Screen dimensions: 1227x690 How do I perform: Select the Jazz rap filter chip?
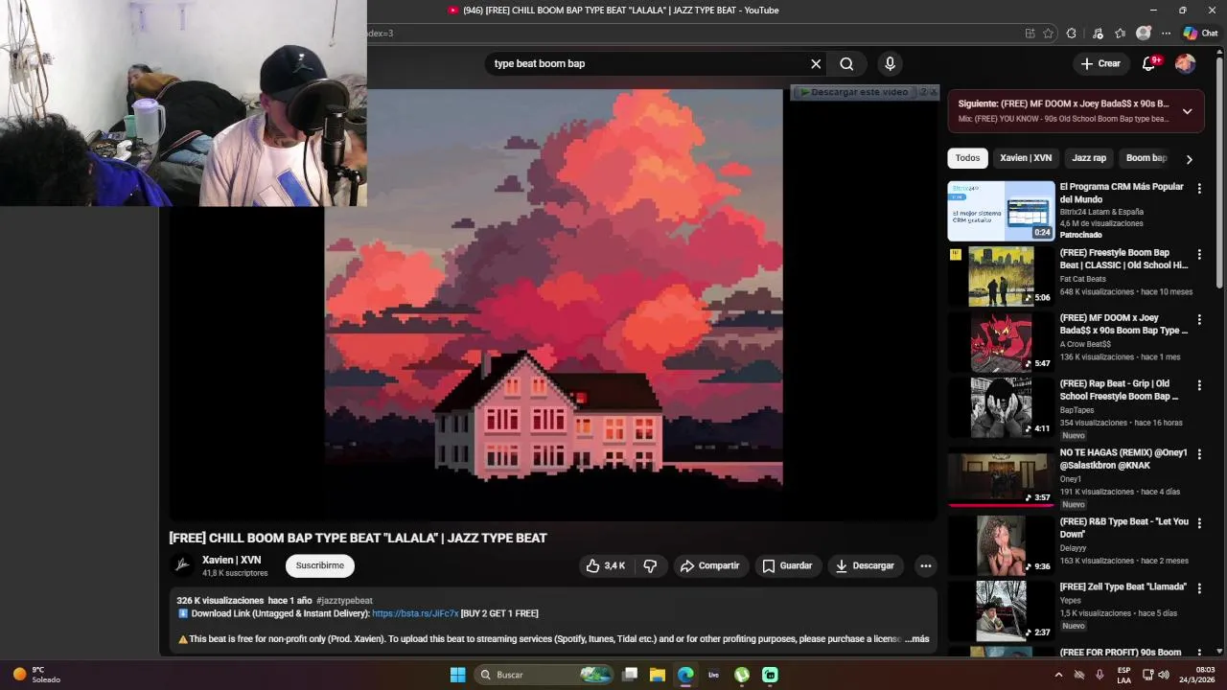tap(1089, 158)
